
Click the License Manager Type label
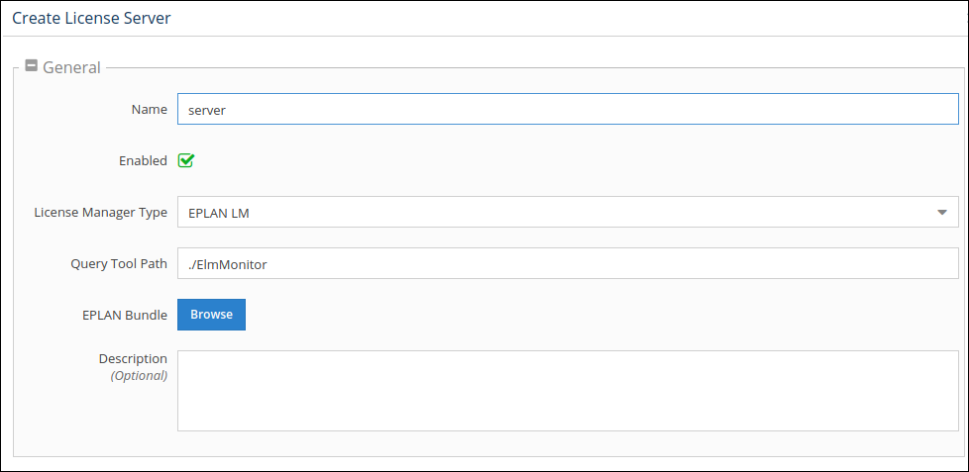(100, 212)
